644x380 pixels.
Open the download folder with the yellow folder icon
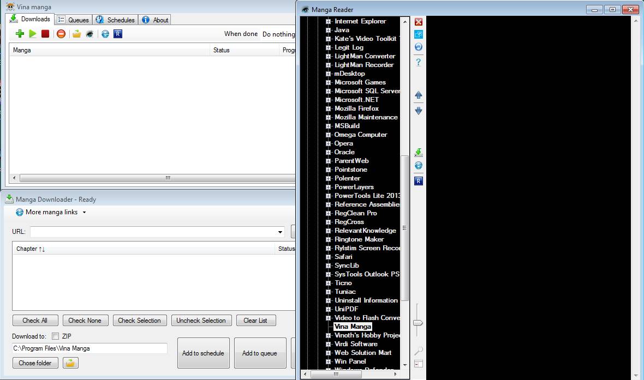point(70,363)
